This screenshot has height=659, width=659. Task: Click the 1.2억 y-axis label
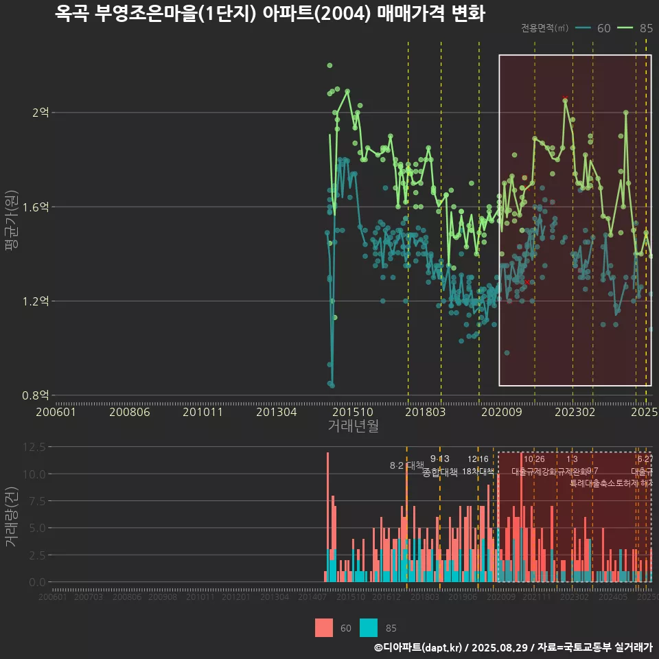36,301
